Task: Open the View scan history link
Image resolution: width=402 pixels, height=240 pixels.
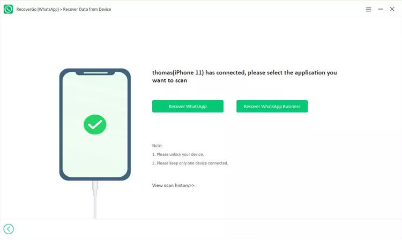Action: 173,185
